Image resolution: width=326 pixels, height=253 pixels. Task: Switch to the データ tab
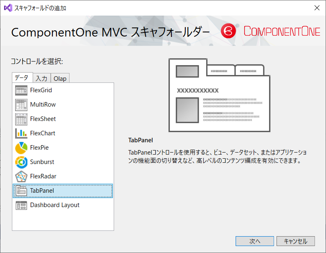point(22,77)
